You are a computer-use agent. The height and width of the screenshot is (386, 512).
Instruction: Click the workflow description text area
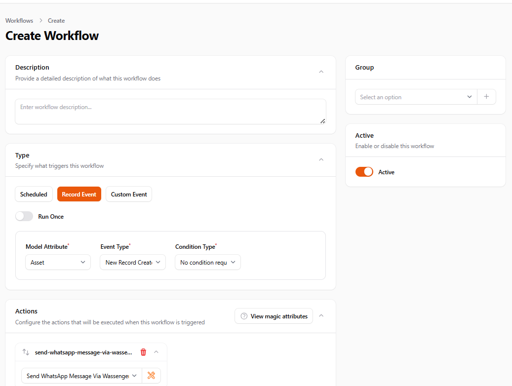[170, 112]
